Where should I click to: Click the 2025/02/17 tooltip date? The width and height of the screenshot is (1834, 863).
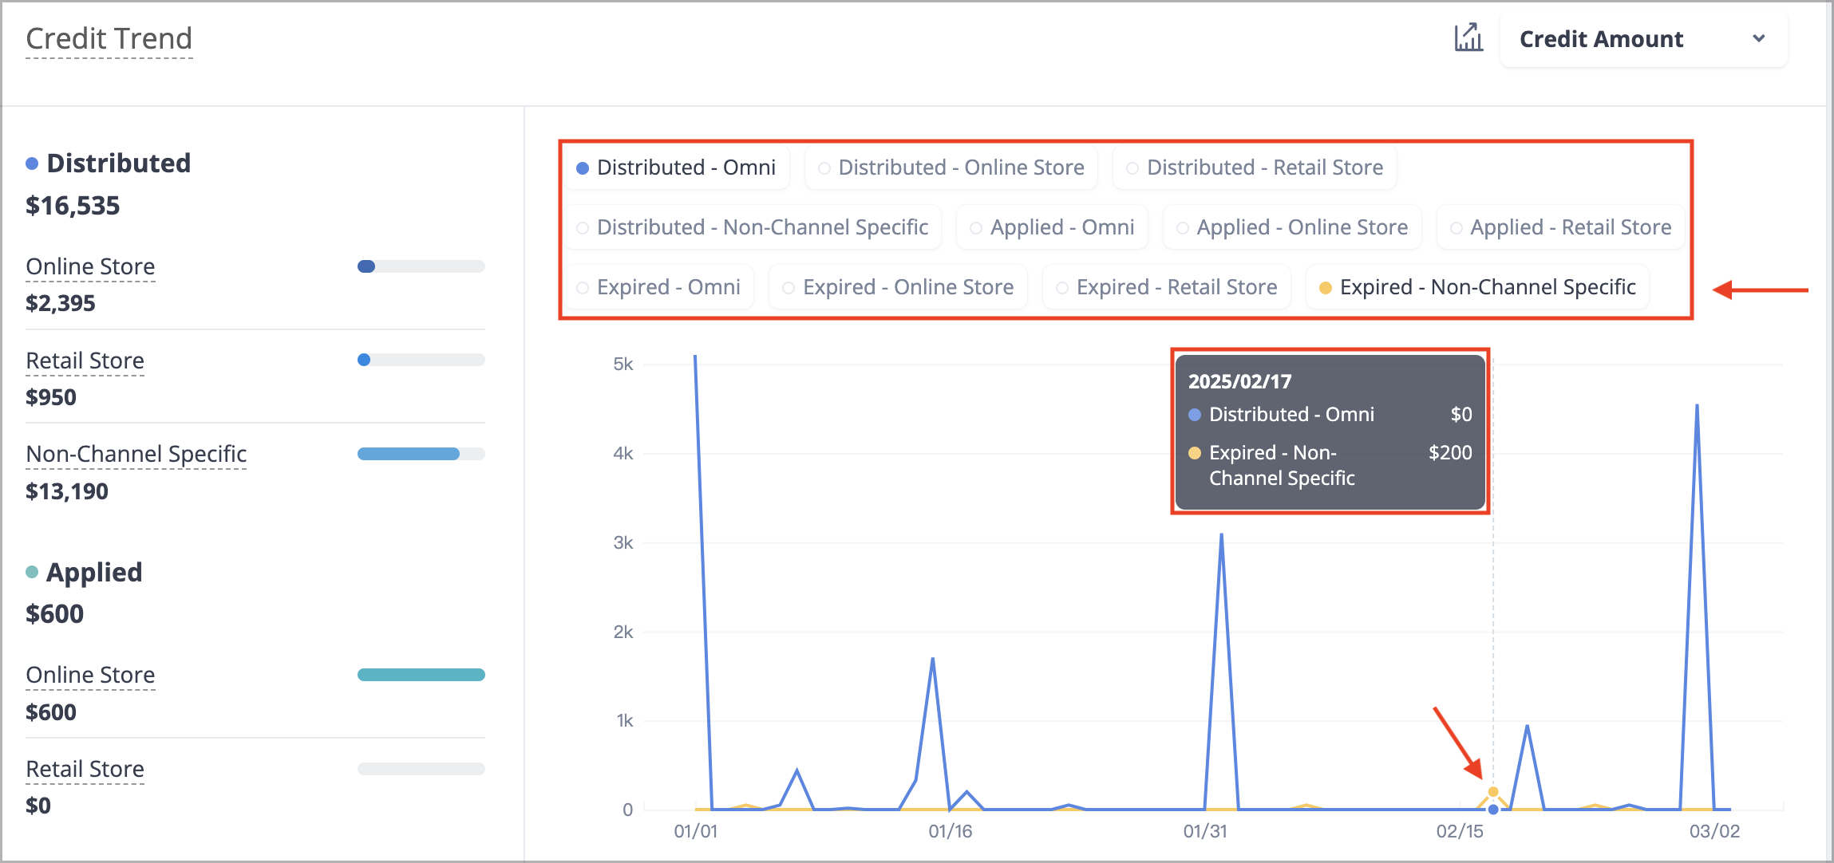click(1239, 381)
